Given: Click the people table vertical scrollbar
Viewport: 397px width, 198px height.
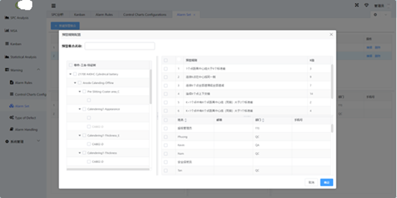Looking at the screenshot, I should [x=332, y=128].
